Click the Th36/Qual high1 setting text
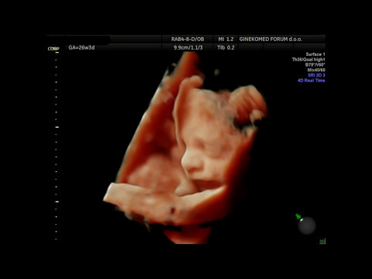Image resolution: width=372 pixels, height=279 pixels. point(308,60)
